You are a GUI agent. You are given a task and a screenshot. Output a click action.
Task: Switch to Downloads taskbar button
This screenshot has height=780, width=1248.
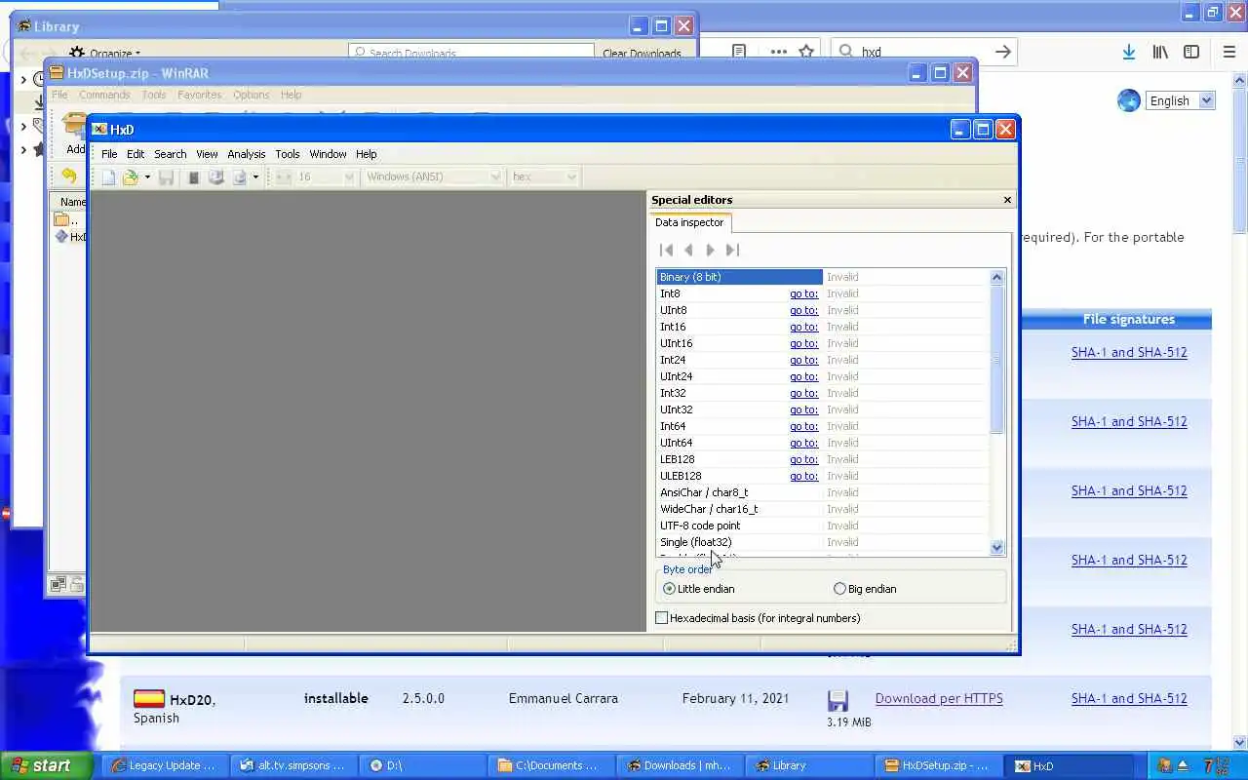click(x=679, y=765)
